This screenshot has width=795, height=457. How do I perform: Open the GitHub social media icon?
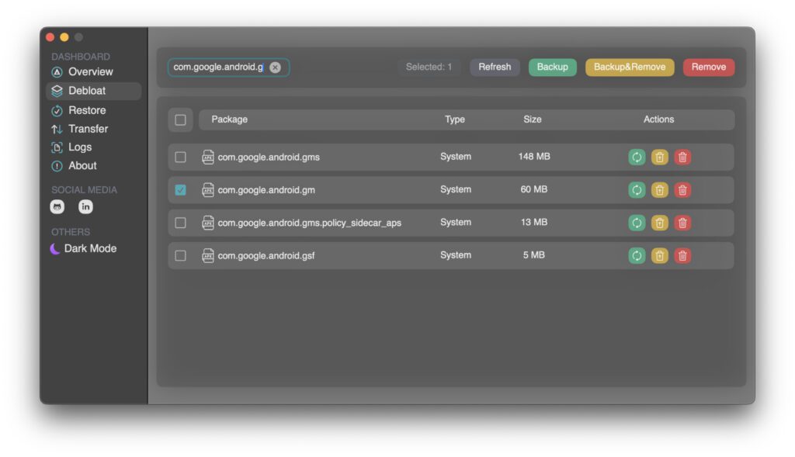click(57, 207)
